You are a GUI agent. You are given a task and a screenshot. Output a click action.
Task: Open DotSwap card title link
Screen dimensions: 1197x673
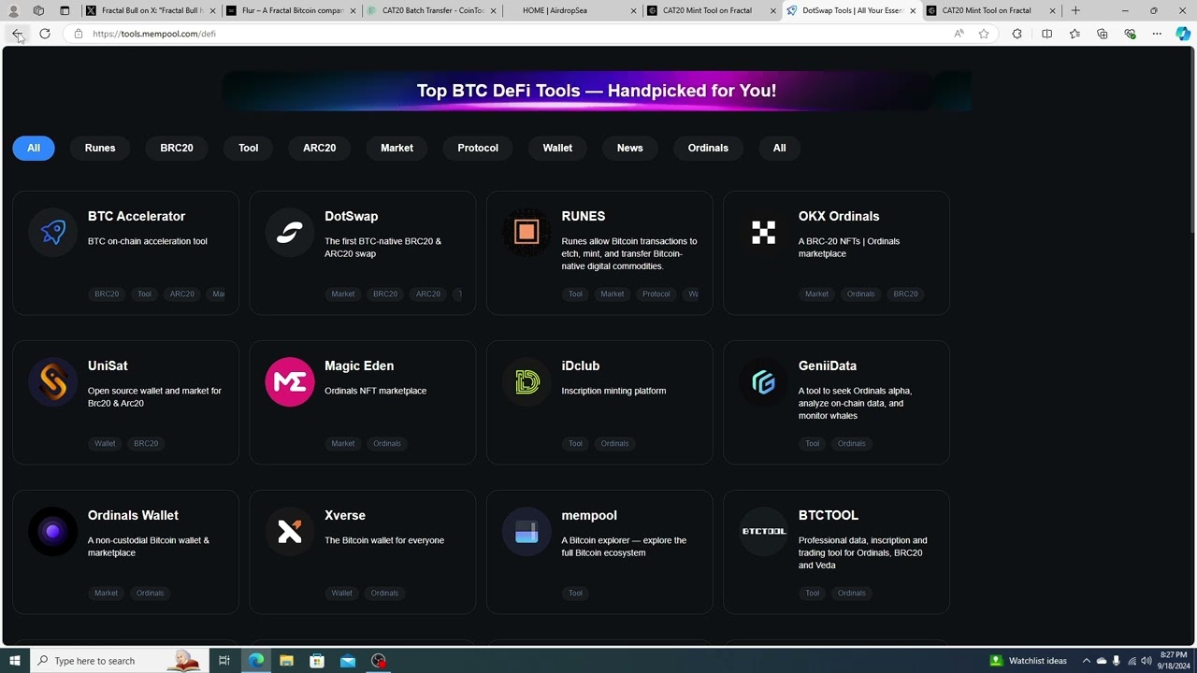click(x=352, y=216)
